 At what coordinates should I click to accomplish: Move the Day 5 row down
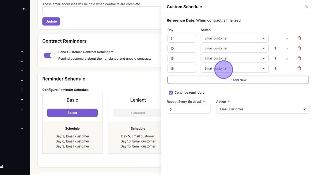(287, 38)
